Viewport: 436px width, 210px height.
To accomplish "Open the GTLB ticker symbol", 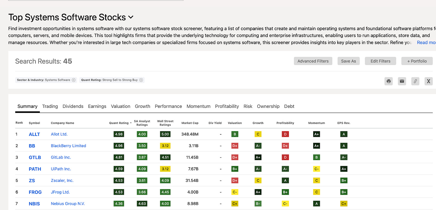I will 35,157.
